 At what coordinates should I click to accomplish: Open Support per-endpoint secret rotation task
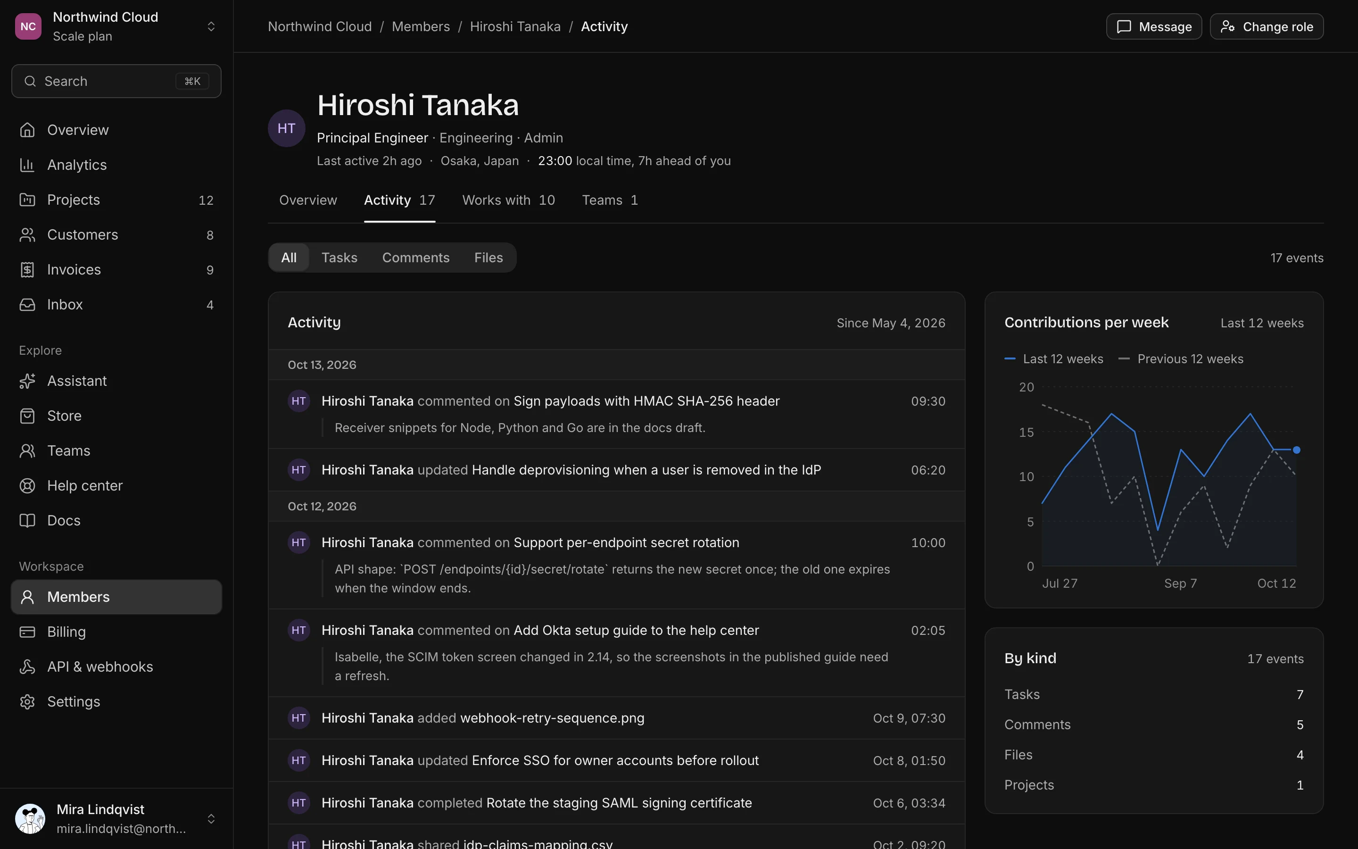coord(626,542)
